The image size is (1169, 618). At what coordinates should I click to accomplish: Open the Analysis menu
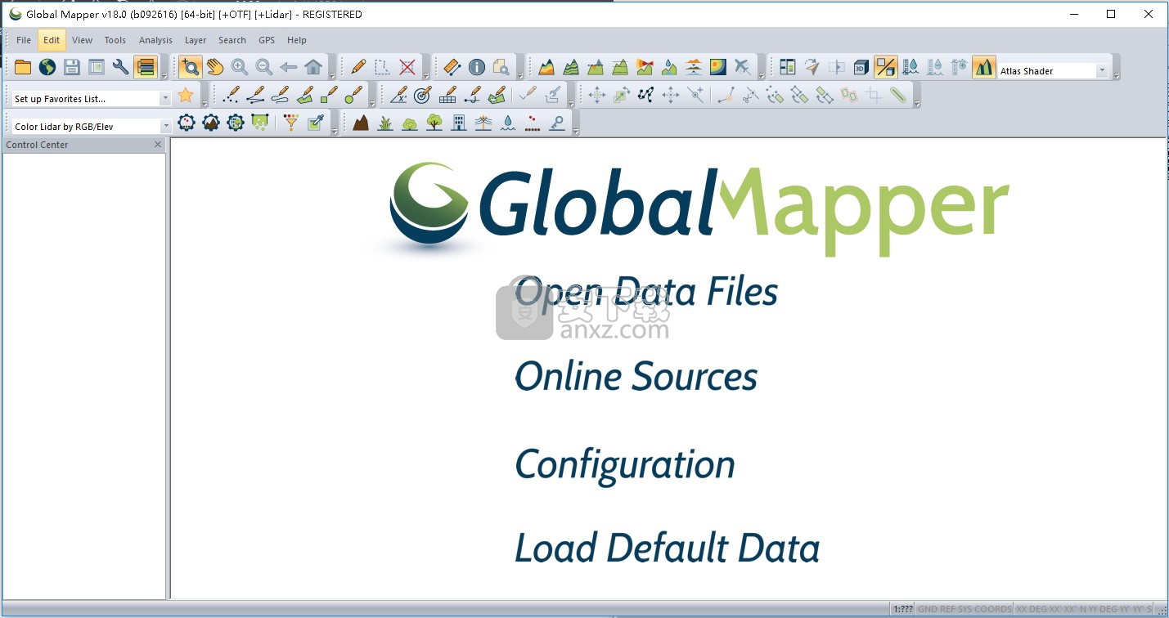pos(155,40)
